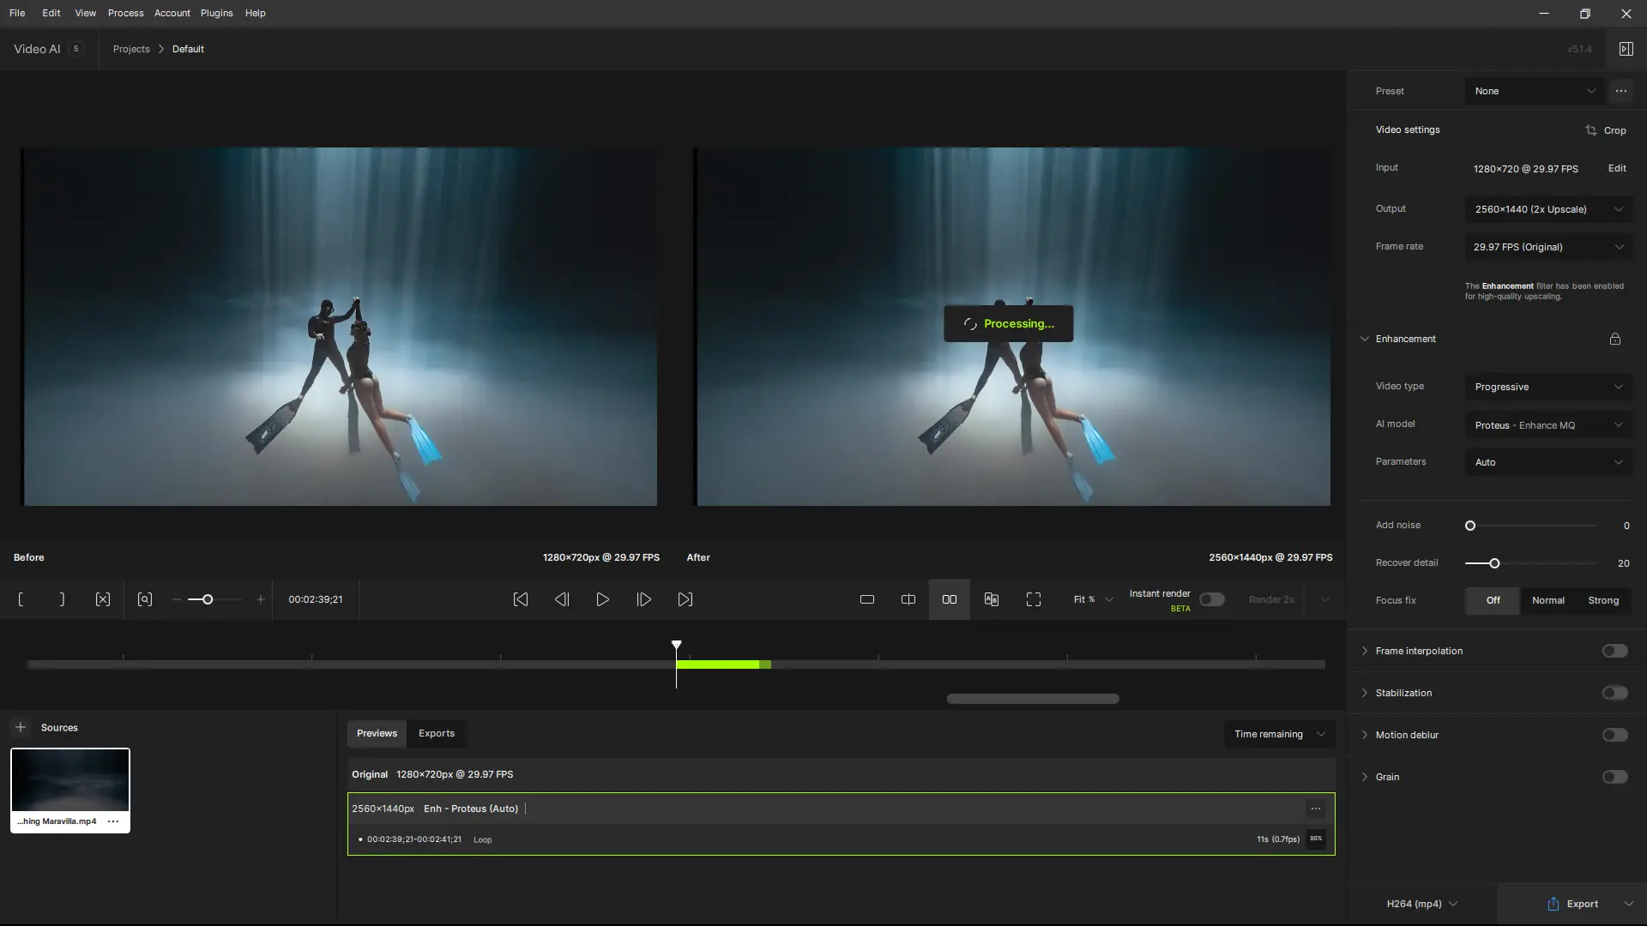The height and width of the screenshot is (926, 1647).
Task: Click the play button in playback controls
Action: [602, 599]
